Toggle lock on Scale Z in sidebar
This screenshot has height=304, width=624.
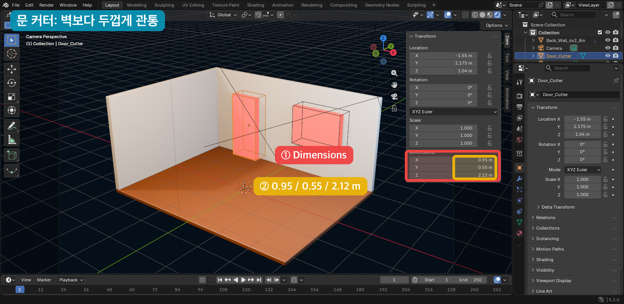click(x=489, y=143)
